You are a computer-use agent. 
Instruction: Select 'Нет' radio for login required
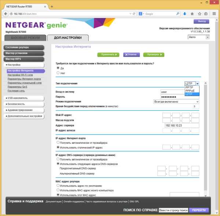[x=58, y=73]
